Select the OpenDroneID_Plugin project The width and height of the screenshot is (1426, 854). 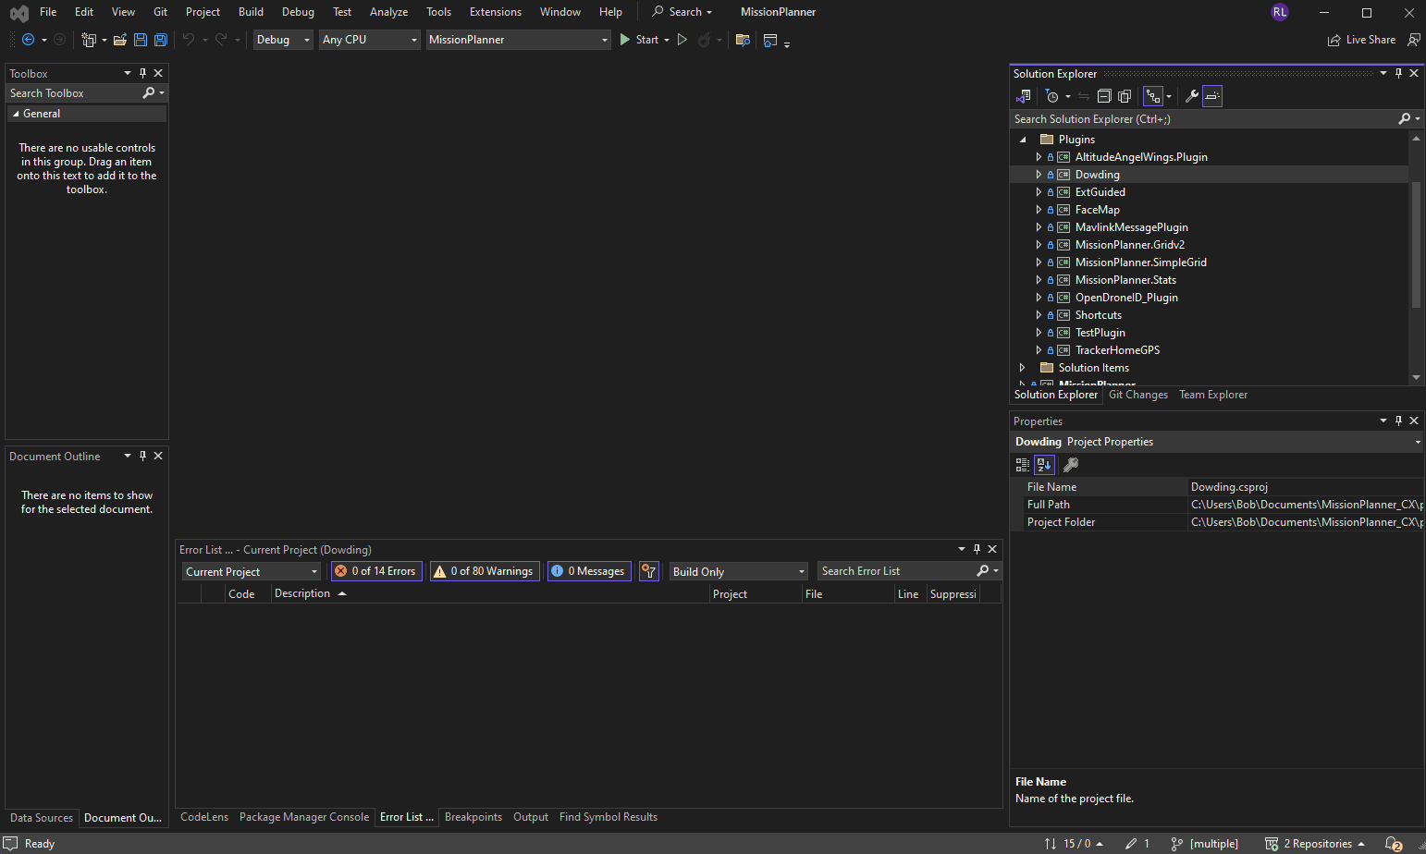[x=1126, y=298]
